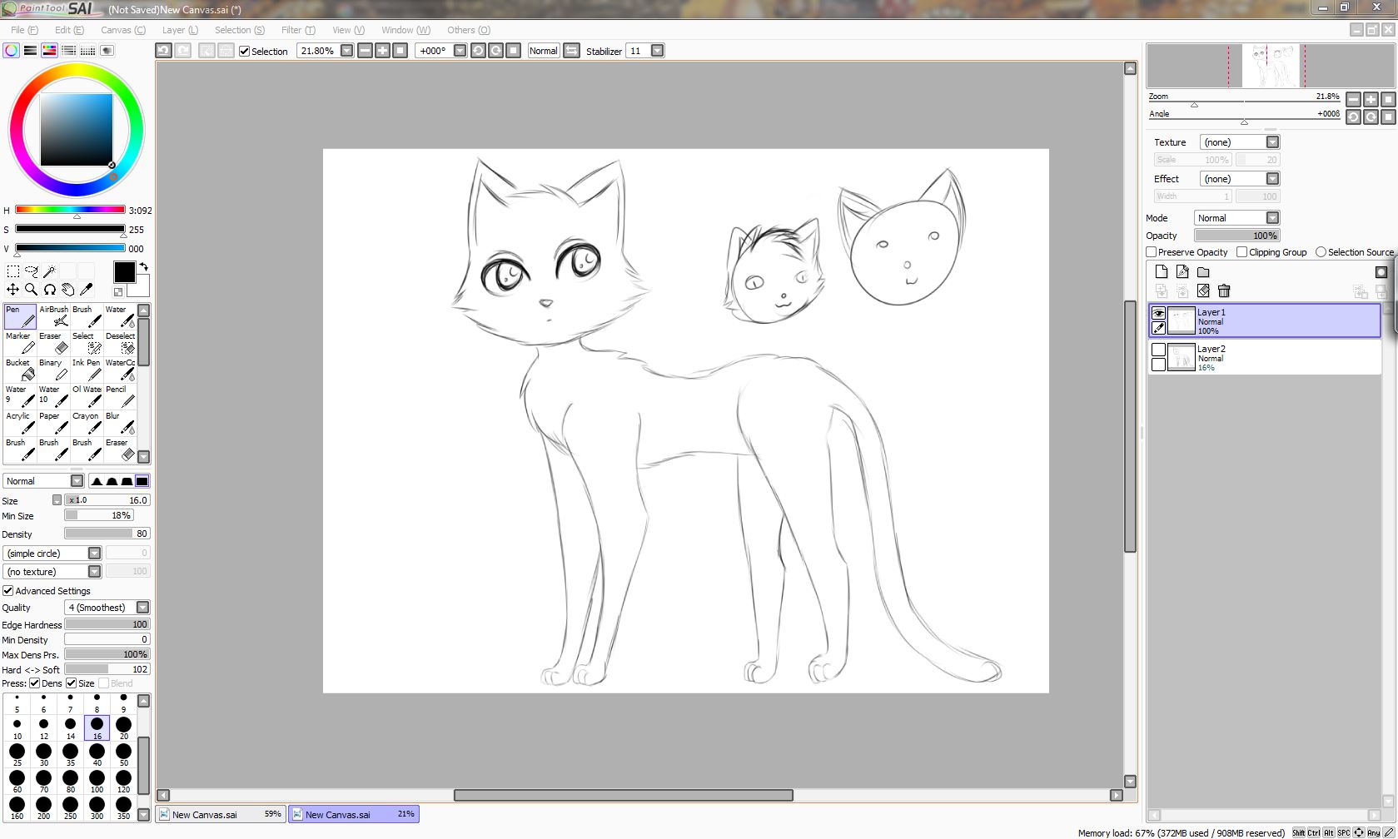Open the Stabilizer value dropdown
Viewport: 1398px width, 839px height.
pos(658,51)
